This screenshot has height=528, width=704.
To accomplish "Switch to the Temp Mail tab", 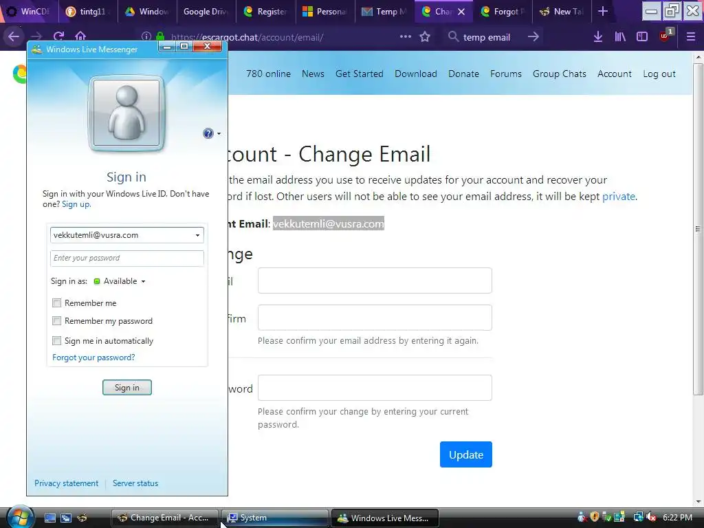I will (384, 11).
